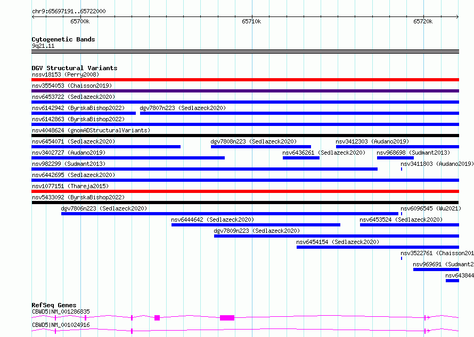Select dgv7806n223 (Sedlazeck2020) variant

(230, 214)
